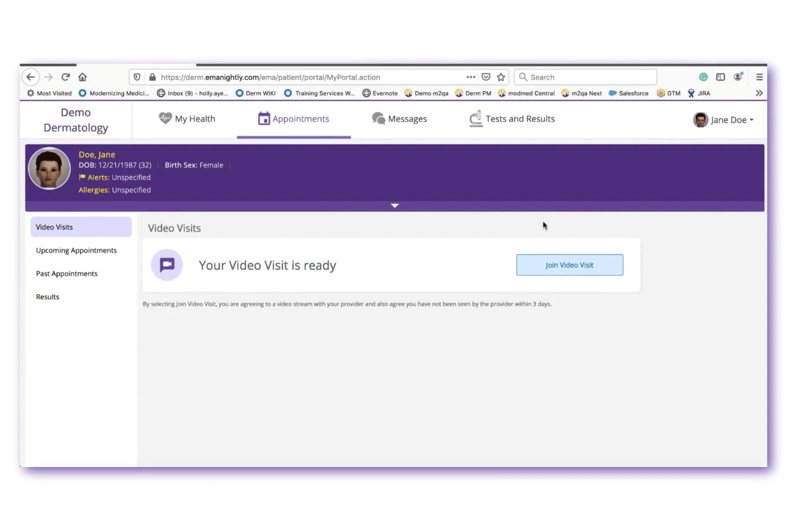787x525 pixels.
Task: Reload the page with the refresh icon
Action: (x=65, y=77)
